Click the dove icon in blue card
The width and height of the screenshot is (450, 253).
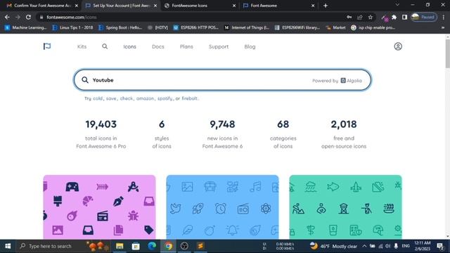175,209
